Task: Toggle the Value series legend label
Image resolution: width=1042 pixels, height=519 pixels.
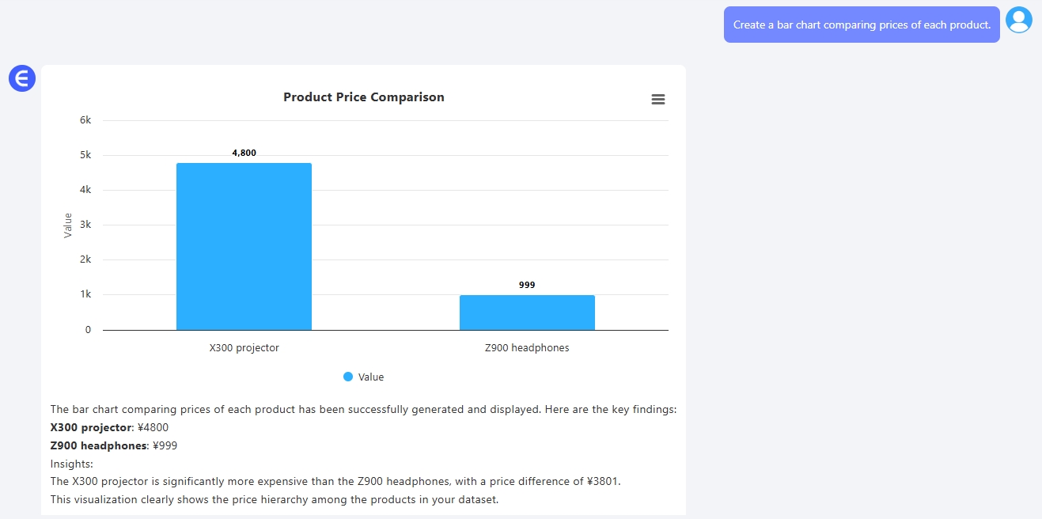Action: (370, 377)
